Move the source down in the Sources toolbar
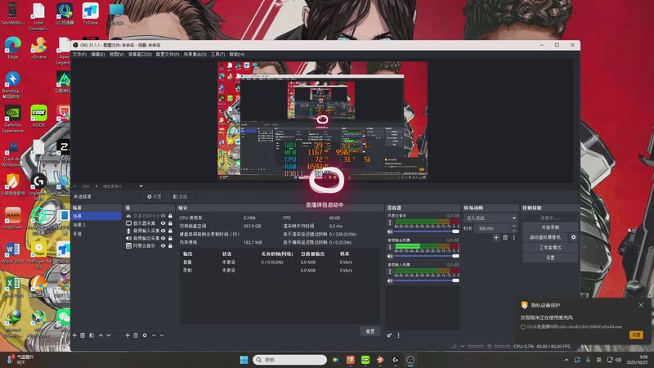 tap(162, 335)
